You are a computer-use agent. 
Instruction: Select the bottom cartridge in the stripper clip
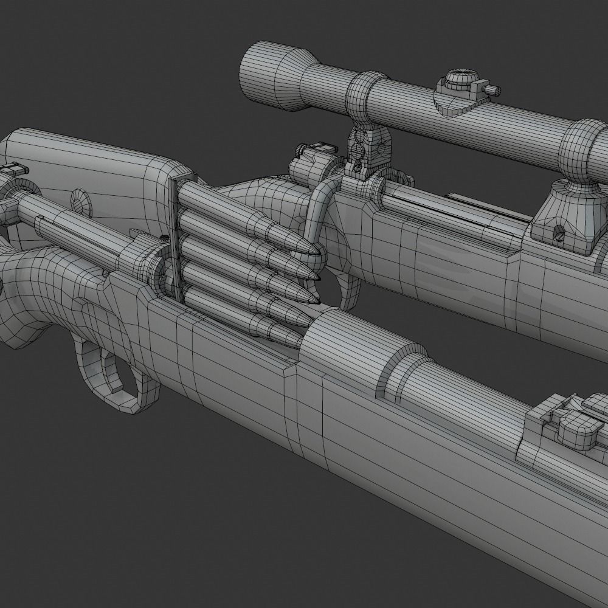(243, 317)
